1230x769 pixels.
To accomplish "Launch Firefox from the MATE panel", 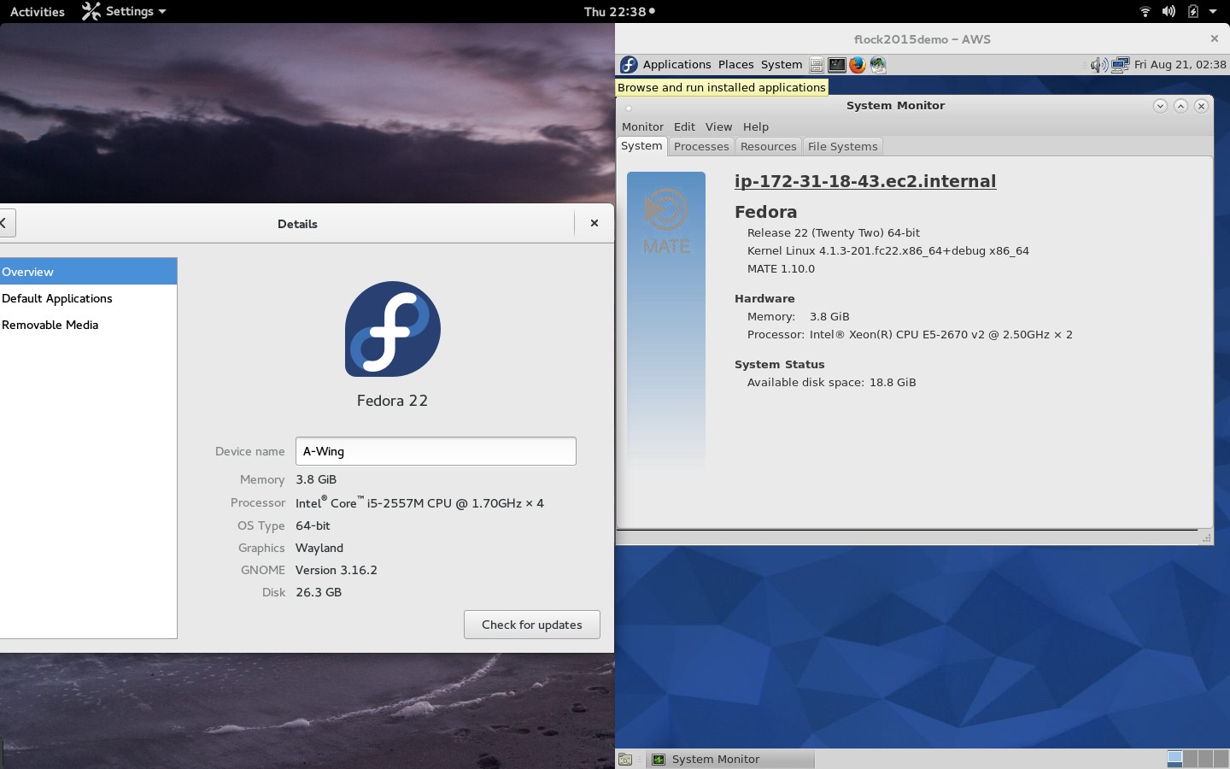I will coord(858,65).
